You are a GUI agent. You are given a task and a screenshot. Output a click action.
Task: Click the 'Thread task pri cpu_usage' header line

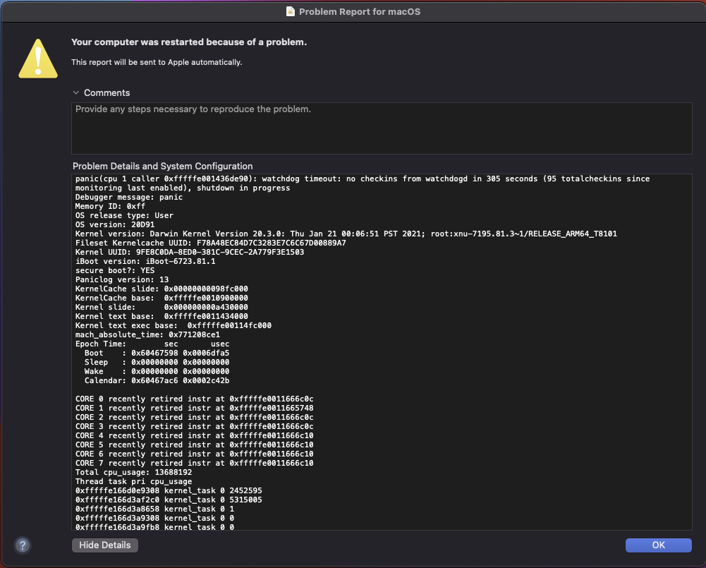(x=134, y=481)
